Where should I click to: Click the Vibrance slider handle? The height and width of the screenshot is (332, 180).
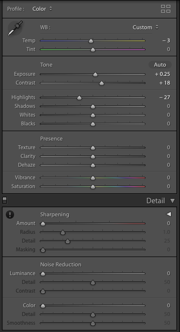tap(93, 178)
